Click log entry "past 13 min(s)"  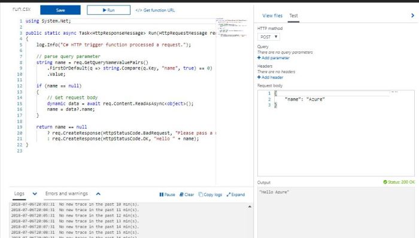point(75,221)
